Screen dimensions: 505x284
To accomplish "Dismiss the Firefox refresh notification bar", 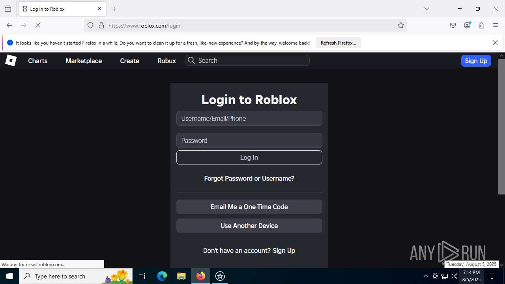I will [495, 43].
